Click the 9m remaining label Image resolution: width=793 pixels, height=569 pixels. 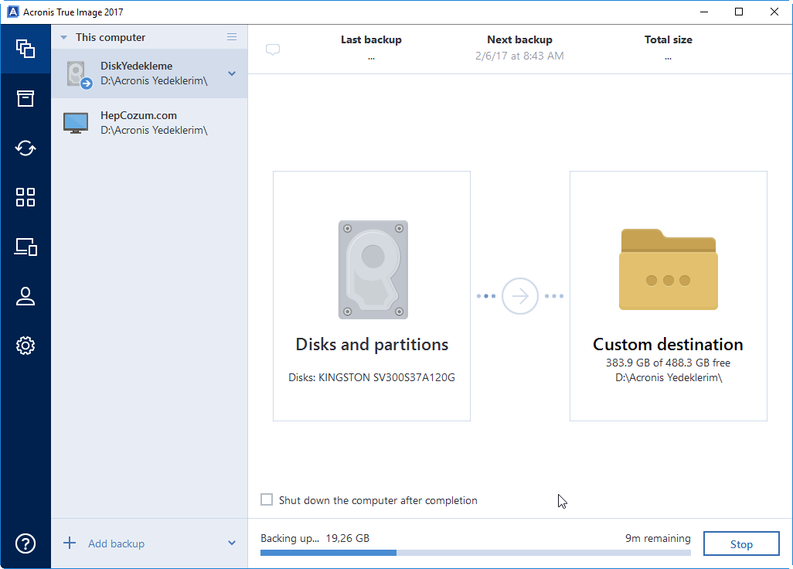[658, 538]
